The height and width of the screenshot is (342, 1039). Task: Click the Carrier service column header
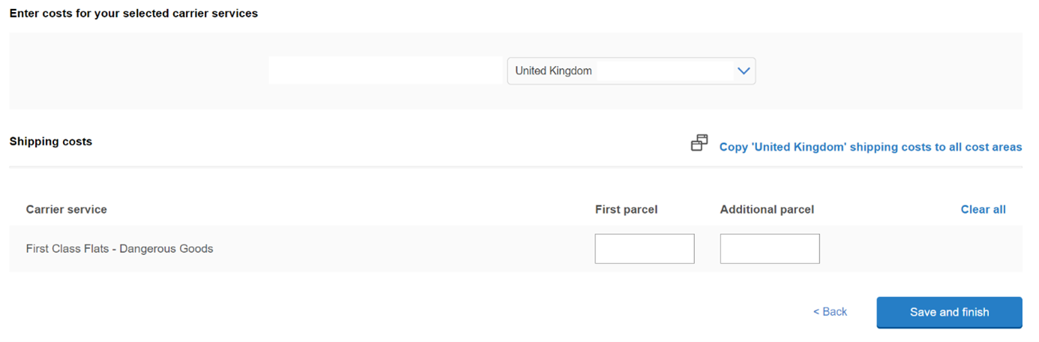(66, 209)
